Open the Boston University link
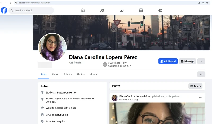212x124 pixels. coord(67,92)
